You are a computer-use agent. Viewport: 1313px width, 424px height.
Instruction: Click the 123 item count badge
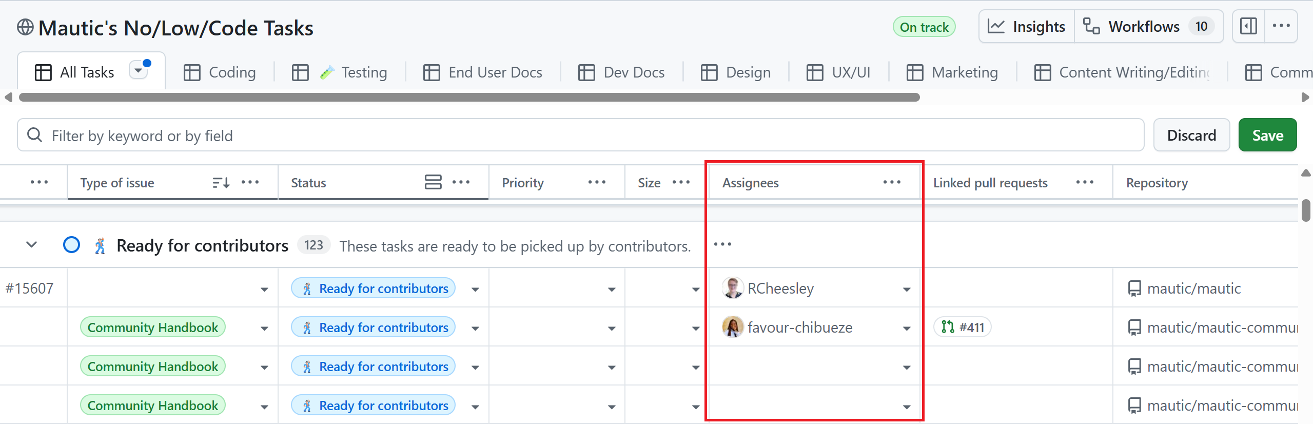(x=313, y=245)
